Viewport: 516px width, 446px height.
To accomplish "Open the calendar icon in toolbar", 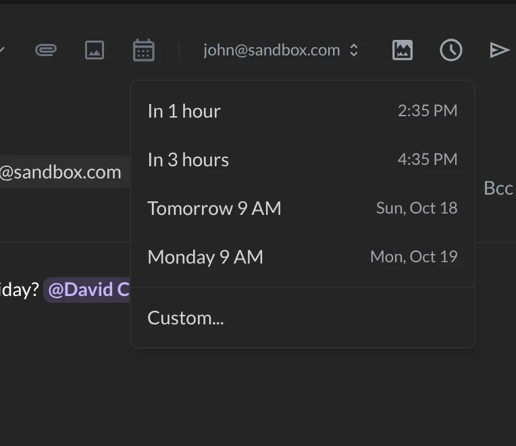I will pos(144,50).
